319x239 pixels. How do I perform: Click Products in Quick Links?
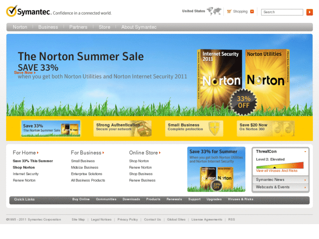tap(153, 200)
